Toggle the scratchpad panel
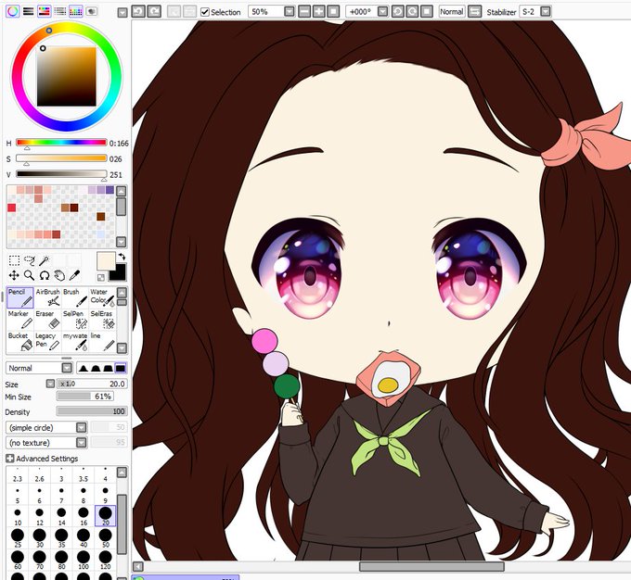The image size is (631, 580). click(91, 11)
